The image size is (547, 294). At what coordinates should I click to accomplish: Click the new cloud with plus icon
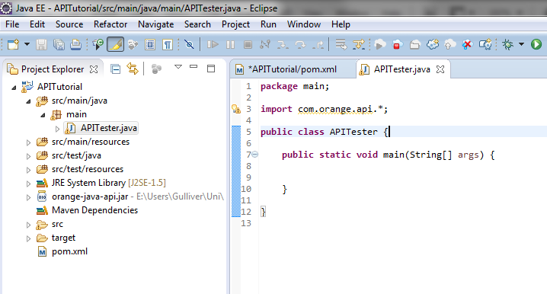(x=433, y=44)
